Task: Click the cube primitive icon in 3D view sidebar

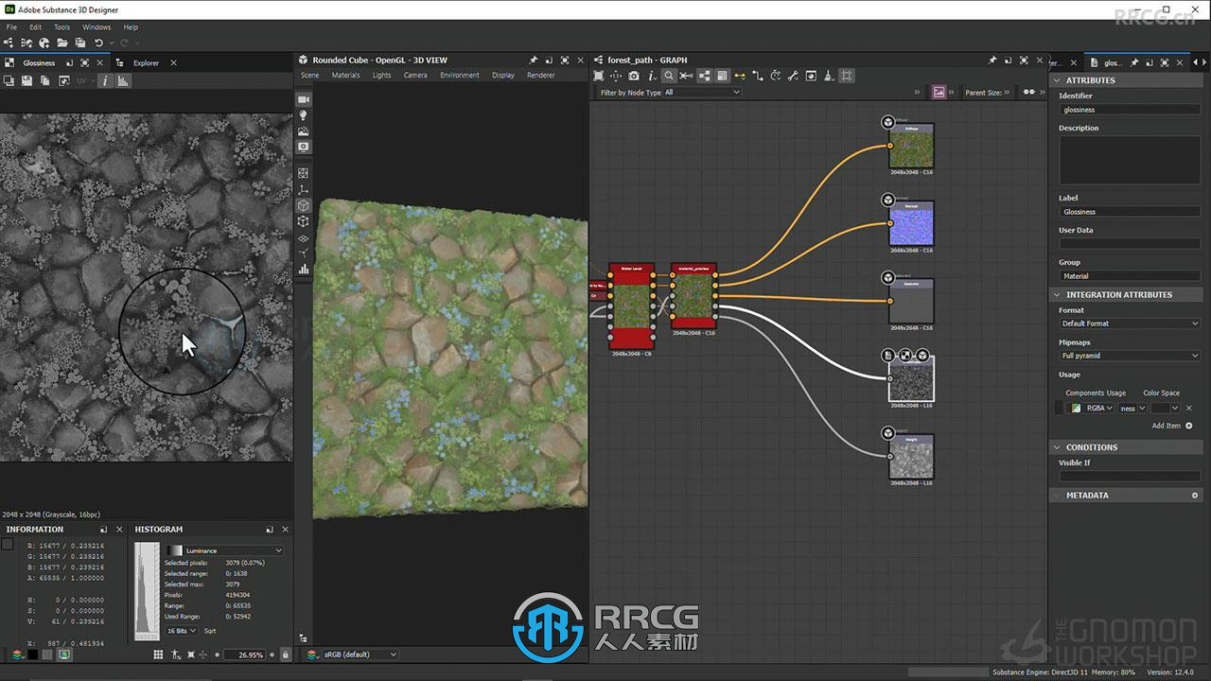Action: click(x=304, y=205)
